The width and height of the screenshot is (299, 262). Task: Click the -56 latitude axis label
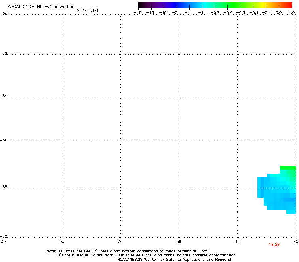click(4, 140)
